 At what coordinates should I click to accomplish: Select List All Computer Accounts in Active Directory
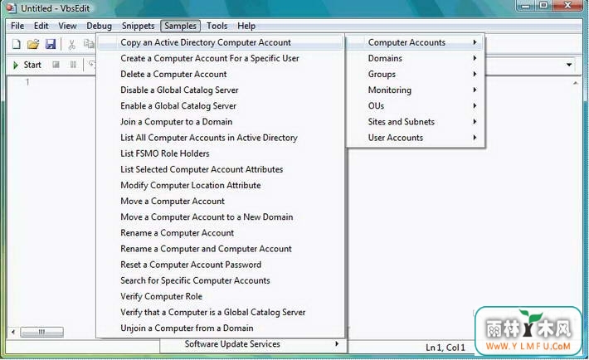221,138
